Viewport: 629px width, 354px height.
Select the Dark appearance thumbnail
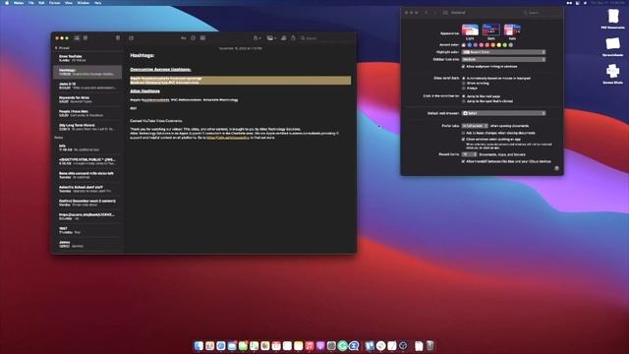coord(491,29)
